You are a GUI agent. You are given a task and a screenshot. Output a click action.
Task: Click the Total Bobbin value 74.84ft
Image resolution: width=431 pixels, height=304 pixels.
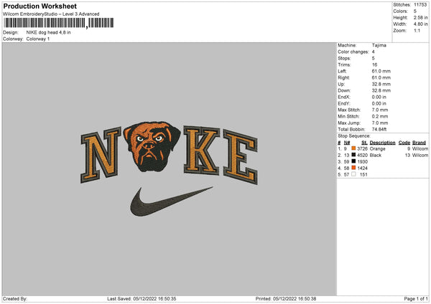point(379,129)
